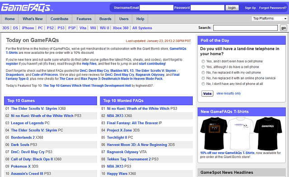Submit the poll with Vote button
Screen dimensions: 289x177
click(x=207, y=93)
